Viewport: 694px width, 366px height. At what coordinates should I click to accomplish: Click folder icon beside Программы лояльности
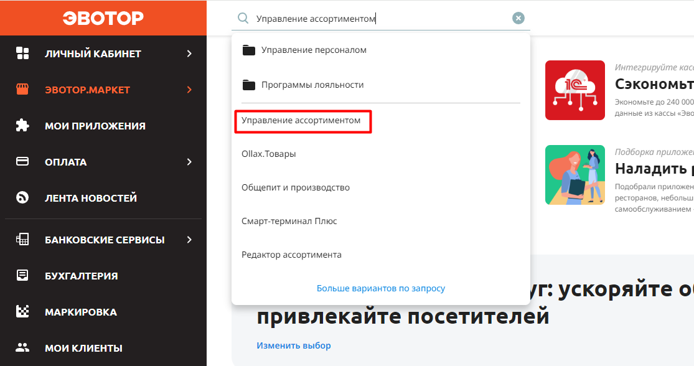(x=249, y=85)
